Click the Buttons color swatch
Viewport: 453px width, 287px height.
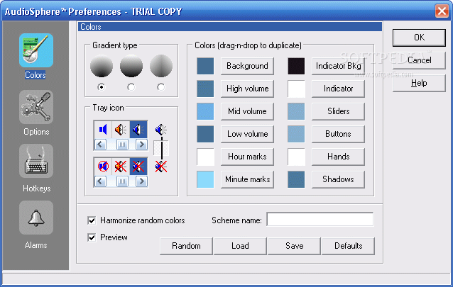coord(296,134)
